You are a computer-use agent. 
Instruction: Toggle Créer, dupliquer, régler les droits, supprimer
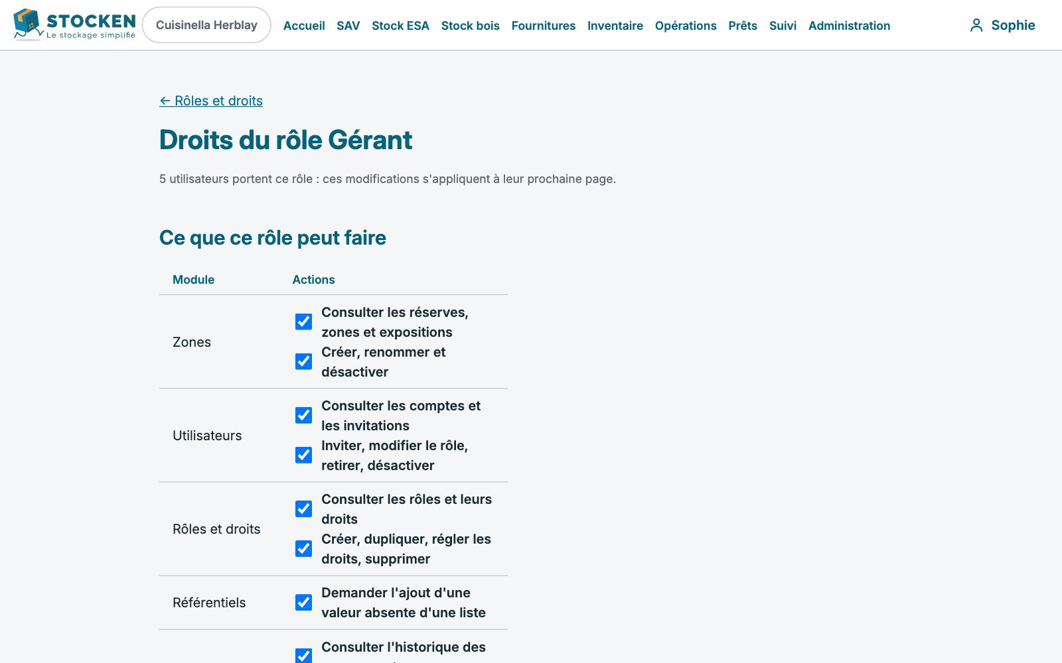tap(303, 548)
